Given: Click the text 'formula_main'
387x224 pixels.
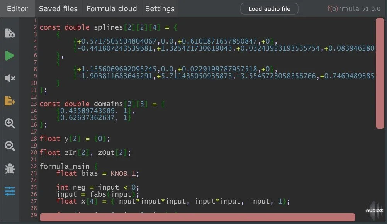Looking at the screenshot, I should [64, 166].
